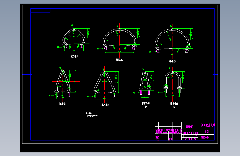Click the caption under the wide arched tooth 2
The image size is (240, 156).
(x=120, y=60)
